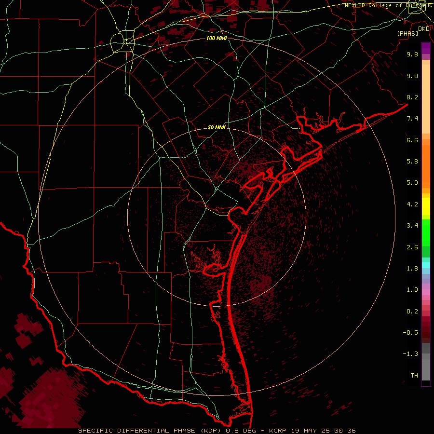434x434 pixels.
Task: Click the cyan band of the color bar
Action: pos(426,265)
